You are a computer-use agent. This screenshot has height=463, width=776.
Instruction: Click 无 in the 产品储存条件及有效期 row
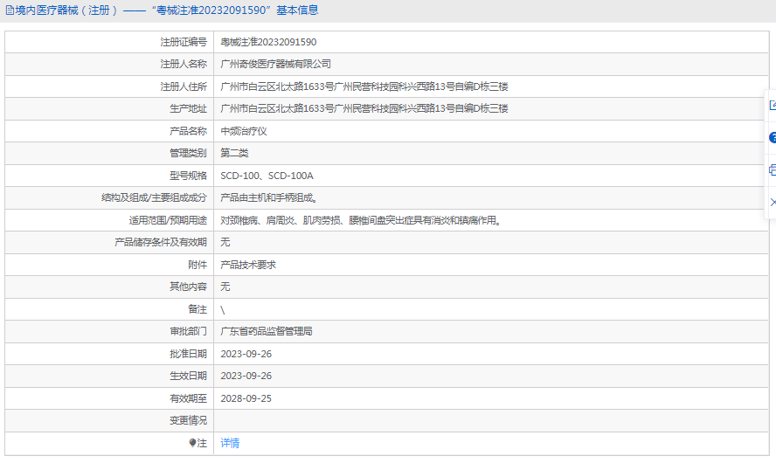225,242
